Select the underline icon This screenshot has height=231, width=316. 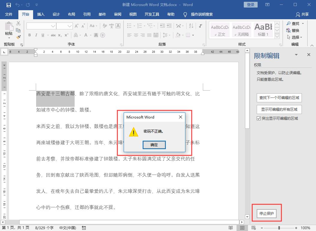tap(42, 35)
